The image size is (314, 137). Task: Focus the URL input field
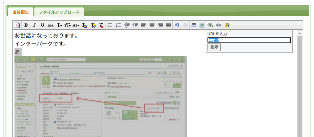coord(249,40)
